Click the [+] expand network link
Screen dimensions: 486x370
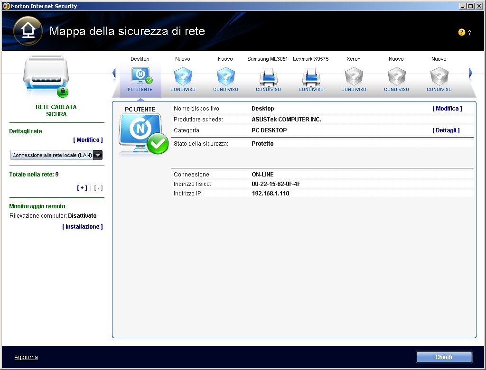coord(82,188)
